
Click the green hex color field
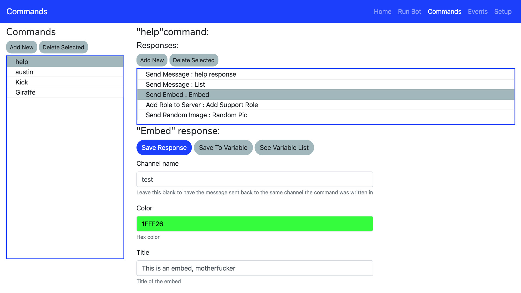pyautogui.click(x=255, y=224)
